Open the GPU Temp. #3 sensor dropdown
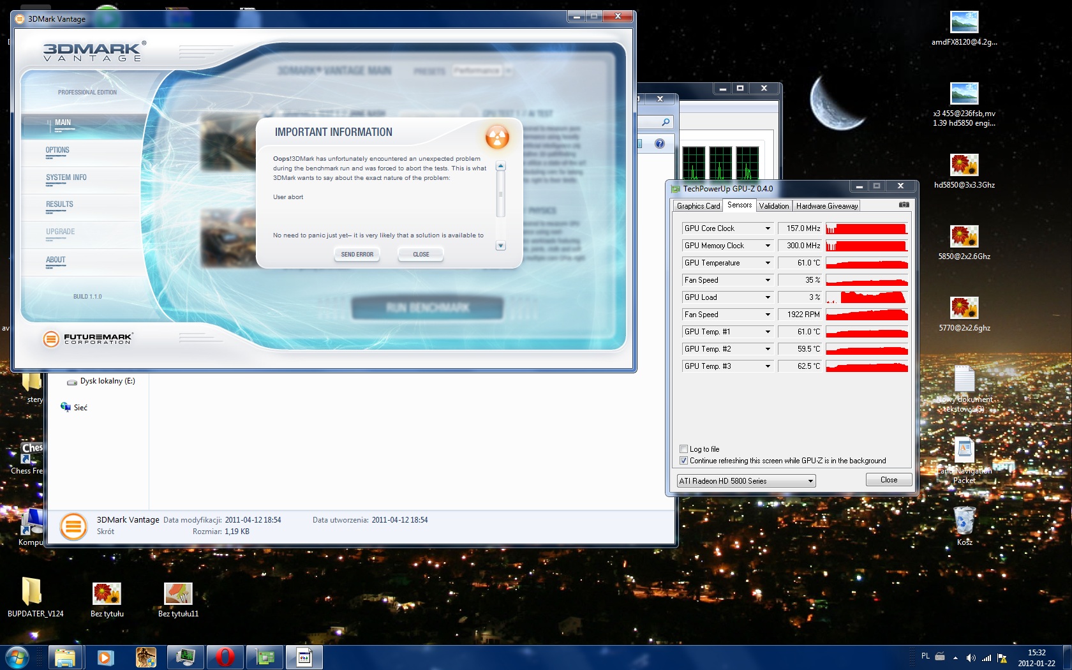Screen dimensions: 1072x670 tap(768, 366)
